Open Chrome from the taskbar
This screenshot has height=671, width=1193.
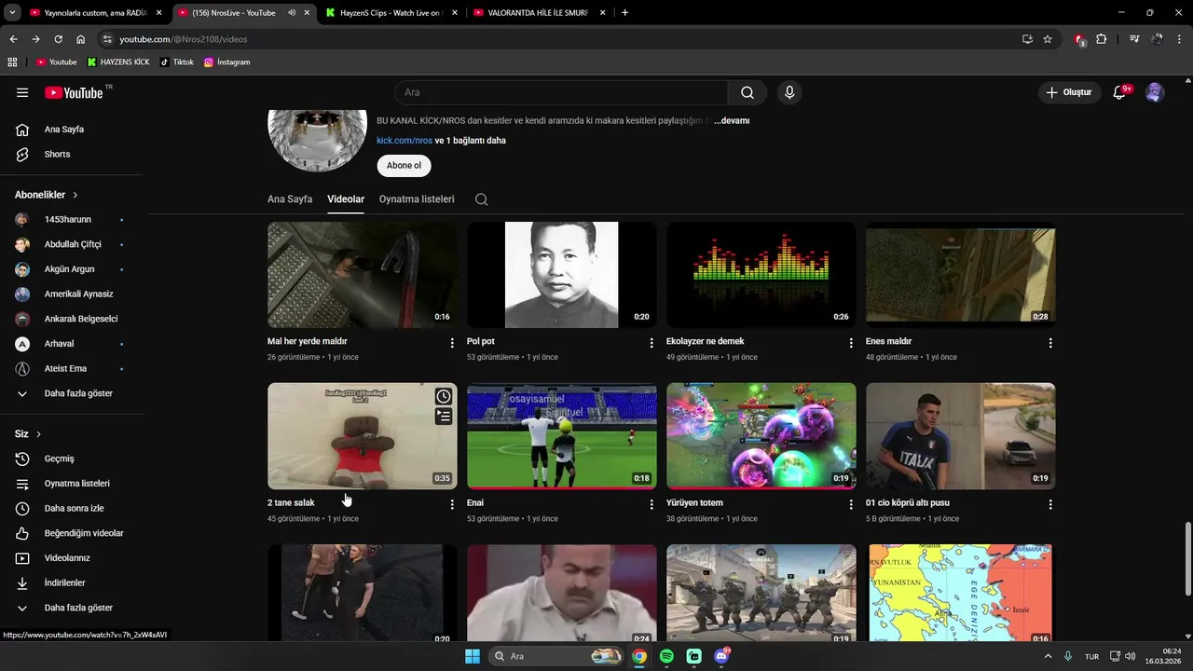639,656
